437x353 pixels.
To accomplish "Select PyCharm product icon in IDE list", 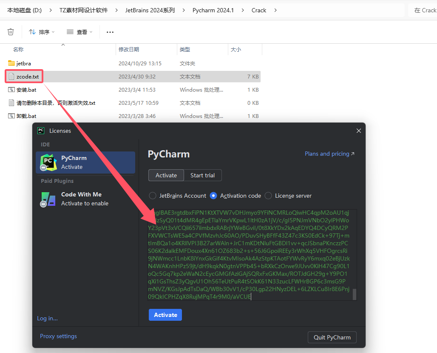I will [x=48, y=162].
